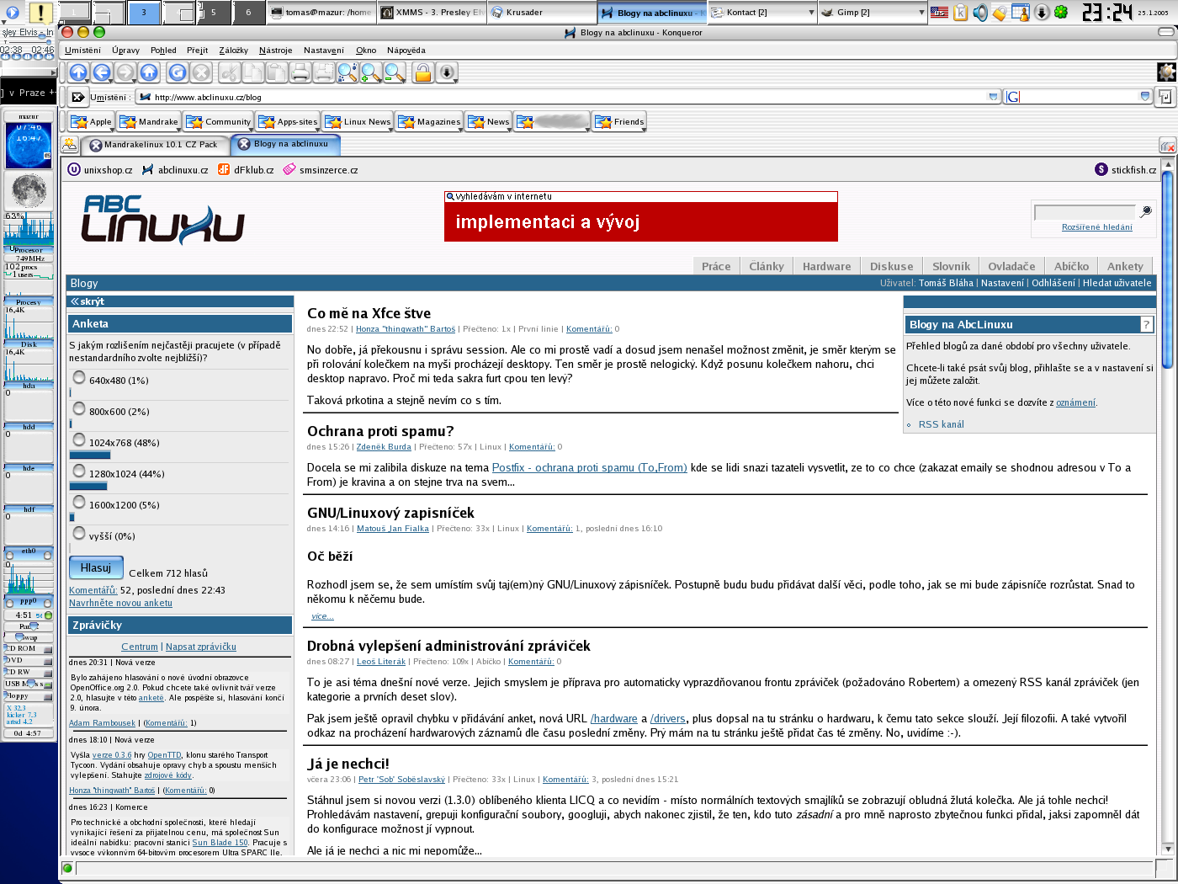Open the location URL history dropdown arrow
1178x884 pixels.
993,97
